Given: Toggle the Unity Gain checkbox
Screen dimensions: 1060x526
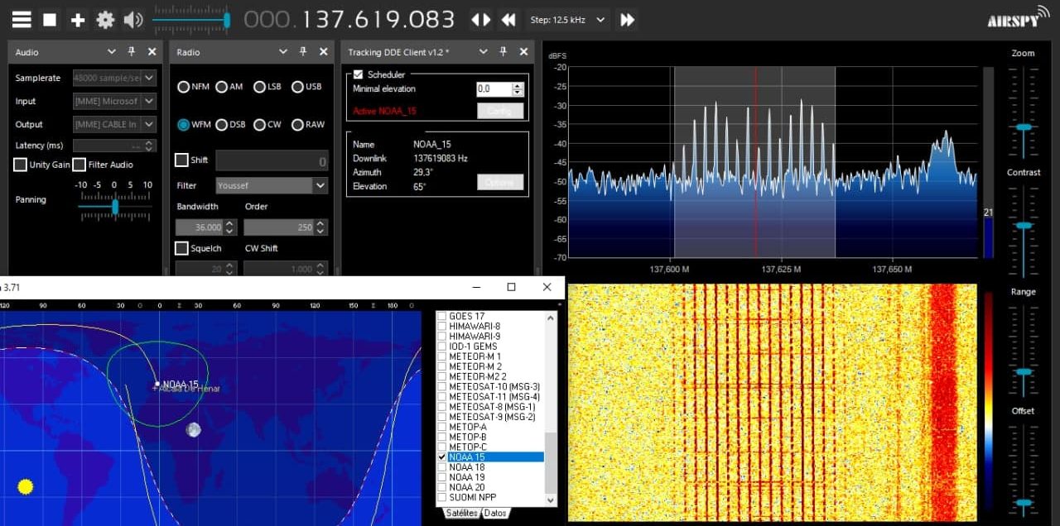Looking at the screenshot, I should point(20,165).
